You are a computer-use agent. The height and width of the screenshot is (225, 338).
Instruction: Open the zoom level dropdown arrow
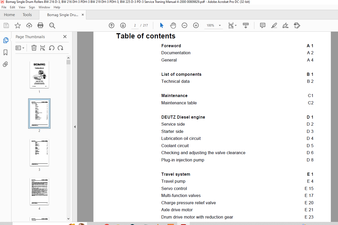220,25
